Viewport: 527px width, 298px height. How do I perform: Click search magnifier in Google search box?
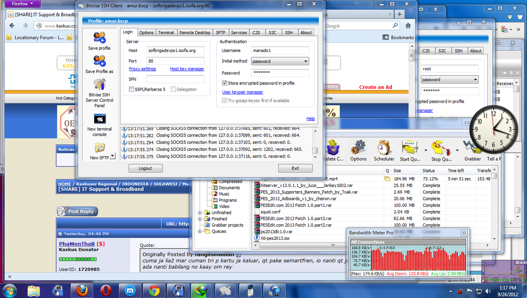tap(395, 26)
